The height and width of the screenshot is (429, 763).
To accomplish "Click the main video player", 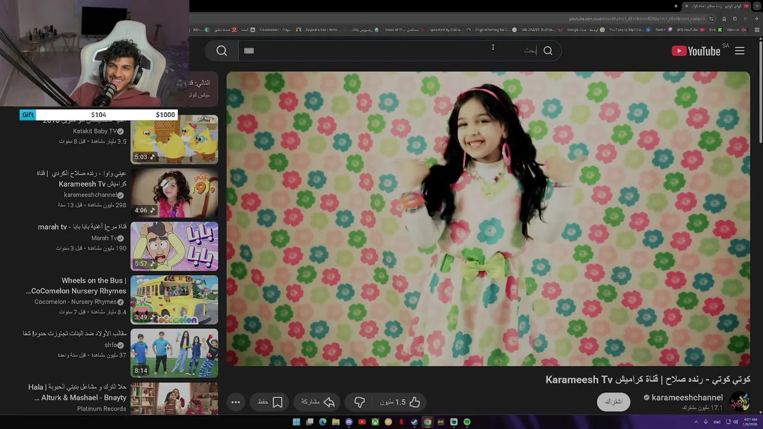I will point(488,219).
